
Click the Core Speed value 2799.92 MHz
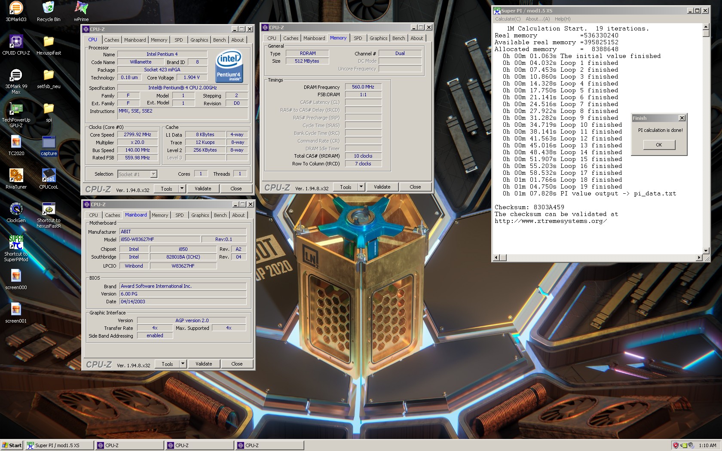point(138,134)
